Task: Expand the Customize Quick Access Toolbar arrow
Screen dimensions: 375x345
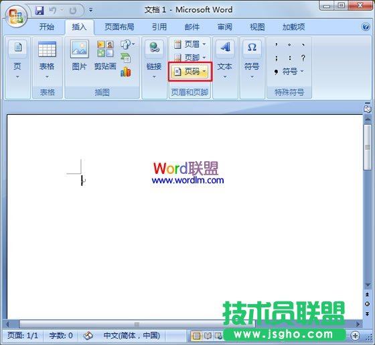Action: point(91,10)
